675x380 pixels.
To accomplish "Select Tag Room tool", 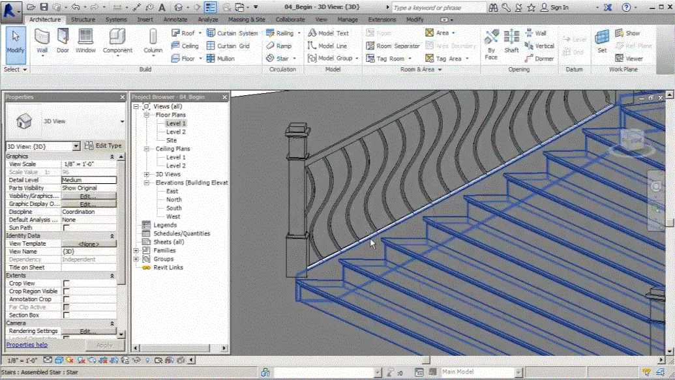I will (x=385, y=58).
